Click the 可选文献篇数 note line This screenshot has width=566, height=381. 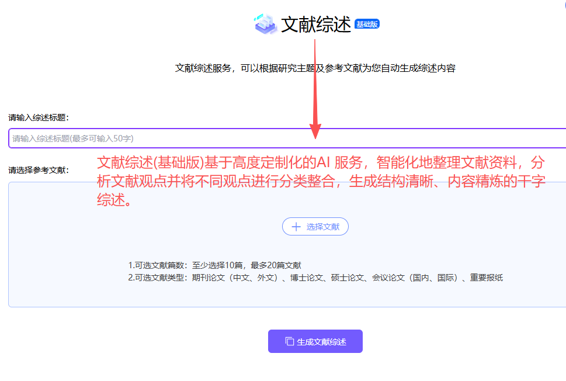(x=214, y=265)
